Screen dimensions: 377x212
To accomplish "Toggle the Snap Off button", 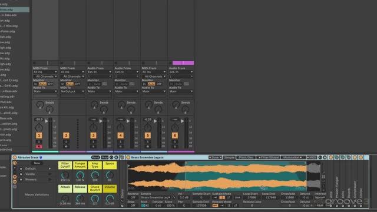I will coord(133,206).
